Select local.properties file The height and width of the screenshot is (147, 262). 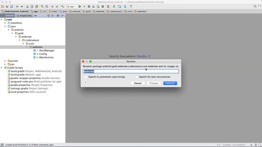coord(27,92)
